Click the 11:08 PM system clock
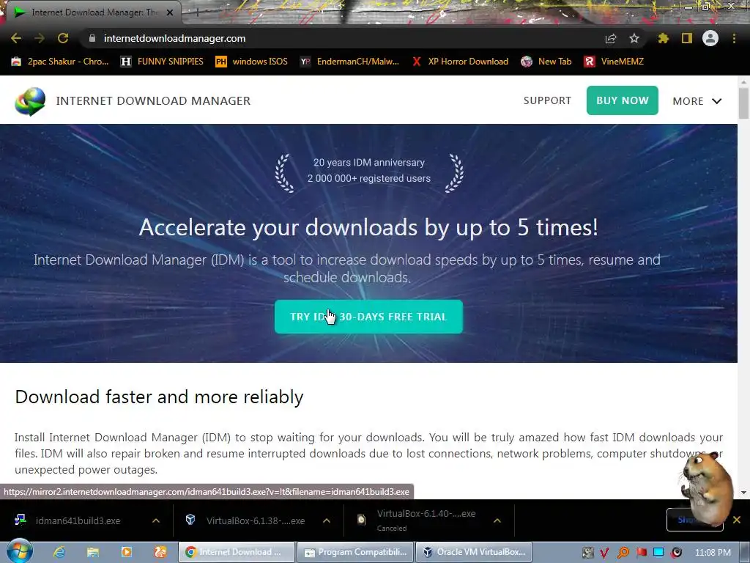Screen dimensions: 750x563 [x=713, y=553]
